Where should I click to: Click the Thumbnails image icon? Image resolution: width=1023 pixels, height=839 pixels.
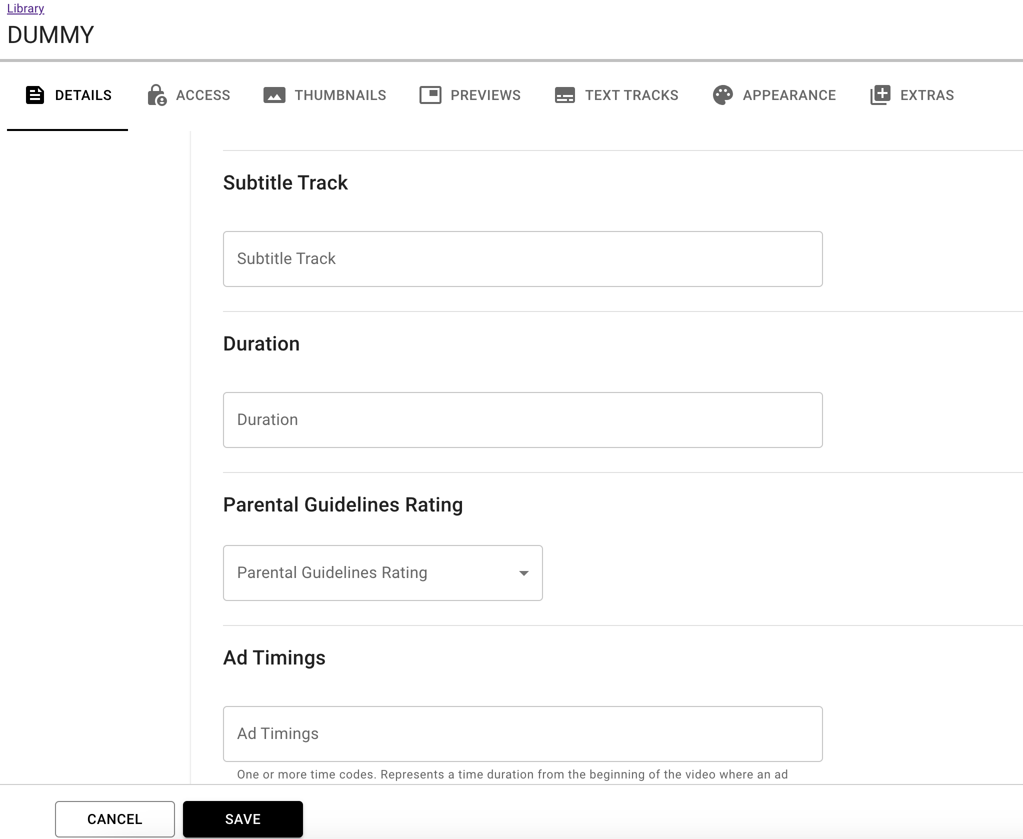[x=274, y=95]
